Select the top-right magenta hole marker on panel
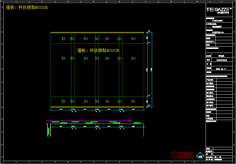236x164 pixels. point(134,38)
